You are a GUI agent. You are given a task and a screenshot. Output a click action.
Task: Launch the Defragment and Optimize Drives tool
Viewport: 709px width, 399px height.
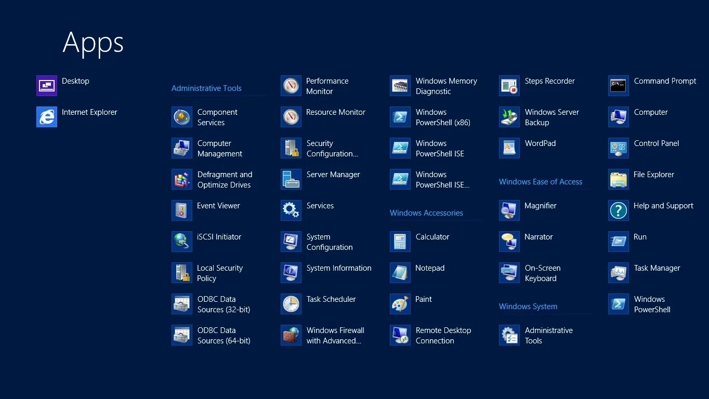pyautogui.click(x=224, y=179)
